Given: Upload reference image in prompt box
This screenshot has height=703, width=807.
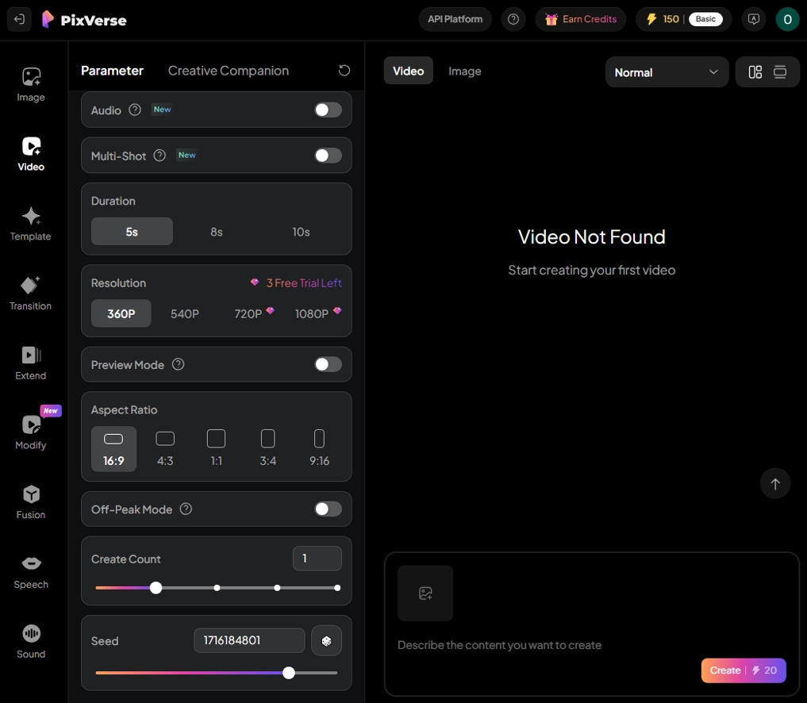Looking at the screenshot, I should click(x=425, y=594).
